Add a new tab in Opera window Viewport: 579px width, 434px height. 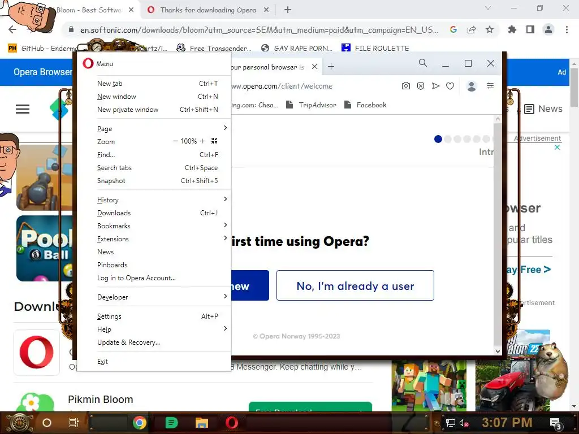[x=331, y=67]
